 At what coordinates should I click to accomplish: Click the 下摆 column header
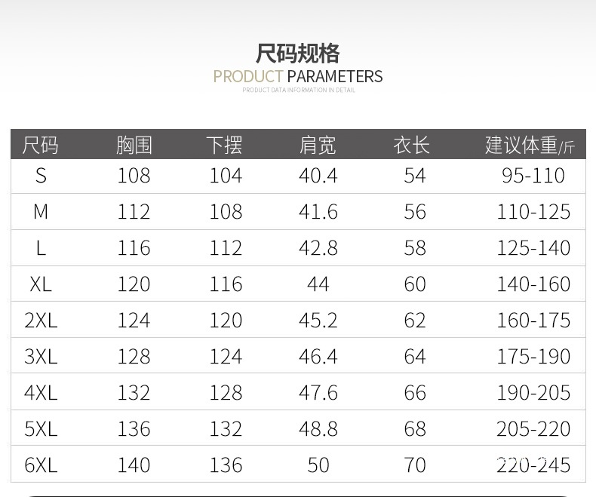point(225,145)
